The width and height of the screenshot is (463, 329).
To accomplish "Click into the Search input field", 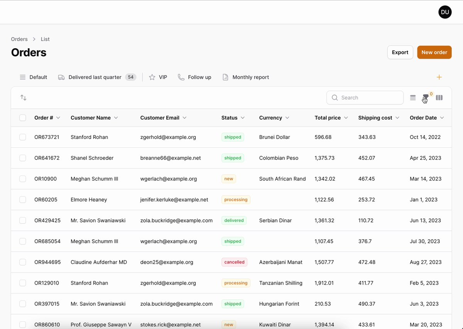I will (x=365, y=98).
